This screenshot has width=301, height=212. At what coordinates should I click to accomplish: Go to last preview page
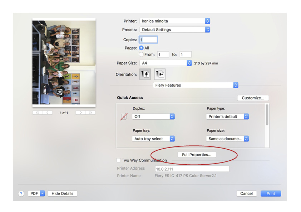click(90, 113)
